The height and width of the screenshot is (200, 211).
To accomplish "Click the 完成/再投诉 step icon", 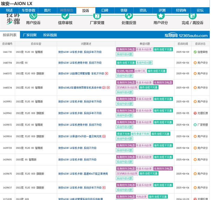I will tap(193, 16).
